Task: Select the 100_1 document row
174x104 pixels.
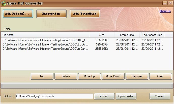Action: pos(45,40)
